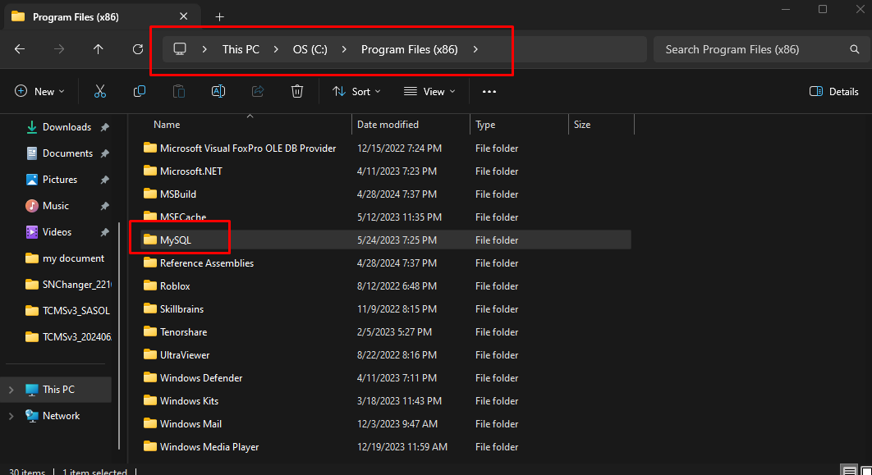Click the pin icon beside Documents

pos(104,153)
